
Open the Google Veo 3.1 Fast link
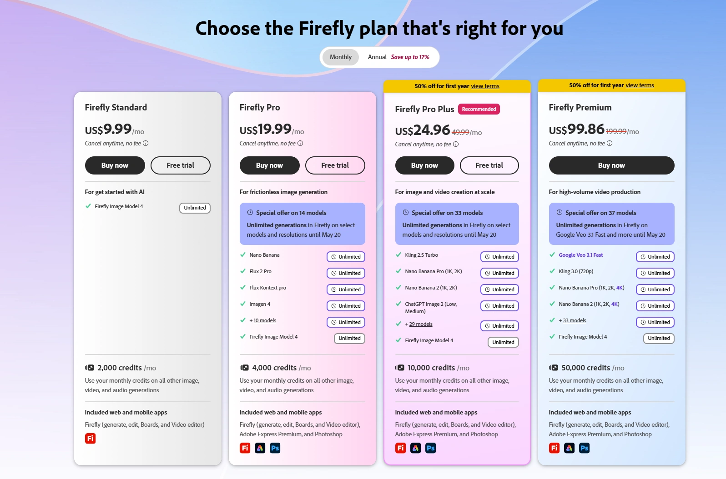(x=581, y=255)
